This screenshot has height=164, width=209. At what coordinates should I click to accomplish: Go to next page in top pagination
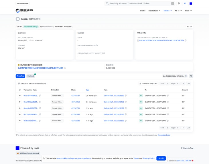183,84
